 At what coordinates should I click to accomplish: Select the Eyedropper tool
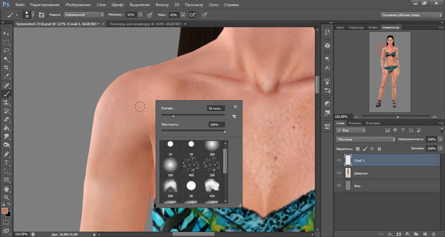(6, 76)
